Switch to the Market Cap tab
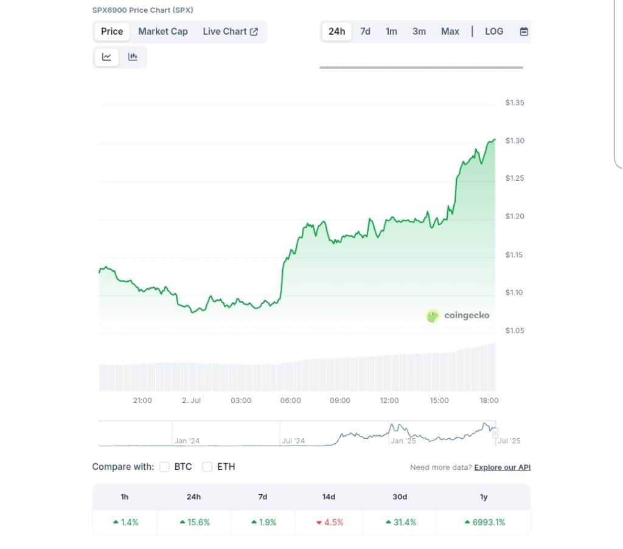The width and height of the screenshot is (623, 549). point(163,32)
